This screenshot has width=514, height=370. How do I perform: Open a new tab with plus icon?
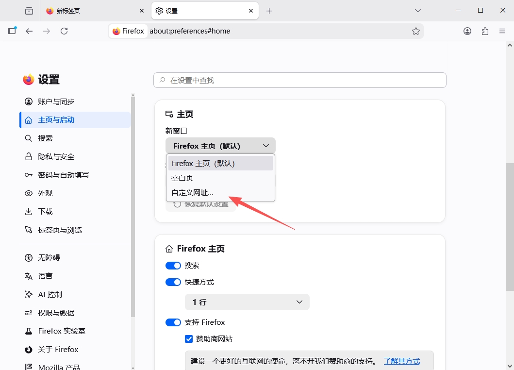click(269, 11)
